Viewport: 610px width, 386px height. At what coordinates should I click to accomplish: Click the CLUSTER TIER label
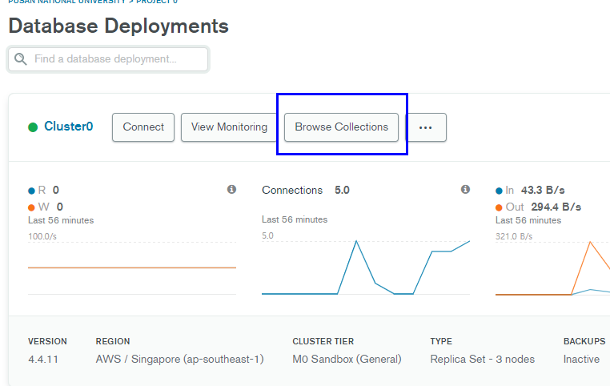[x=323, y=341]
